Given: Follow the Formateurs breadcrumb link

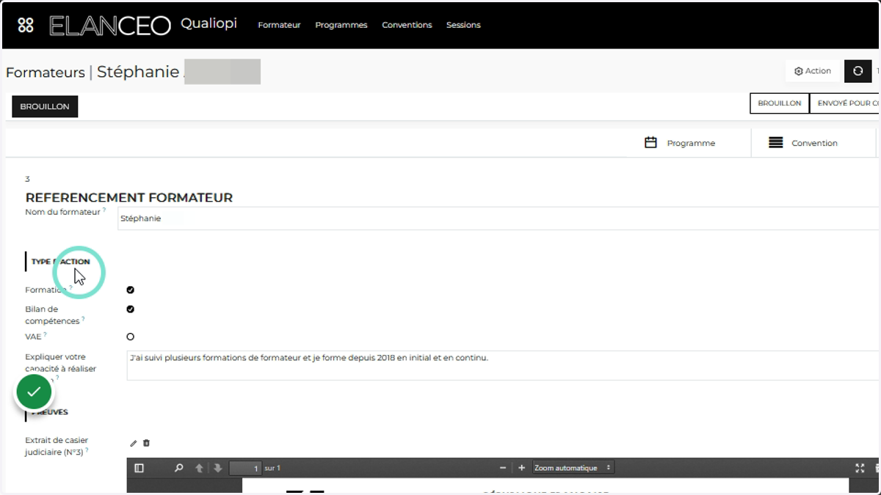Looking at the screenshot, I should (46, 73).
